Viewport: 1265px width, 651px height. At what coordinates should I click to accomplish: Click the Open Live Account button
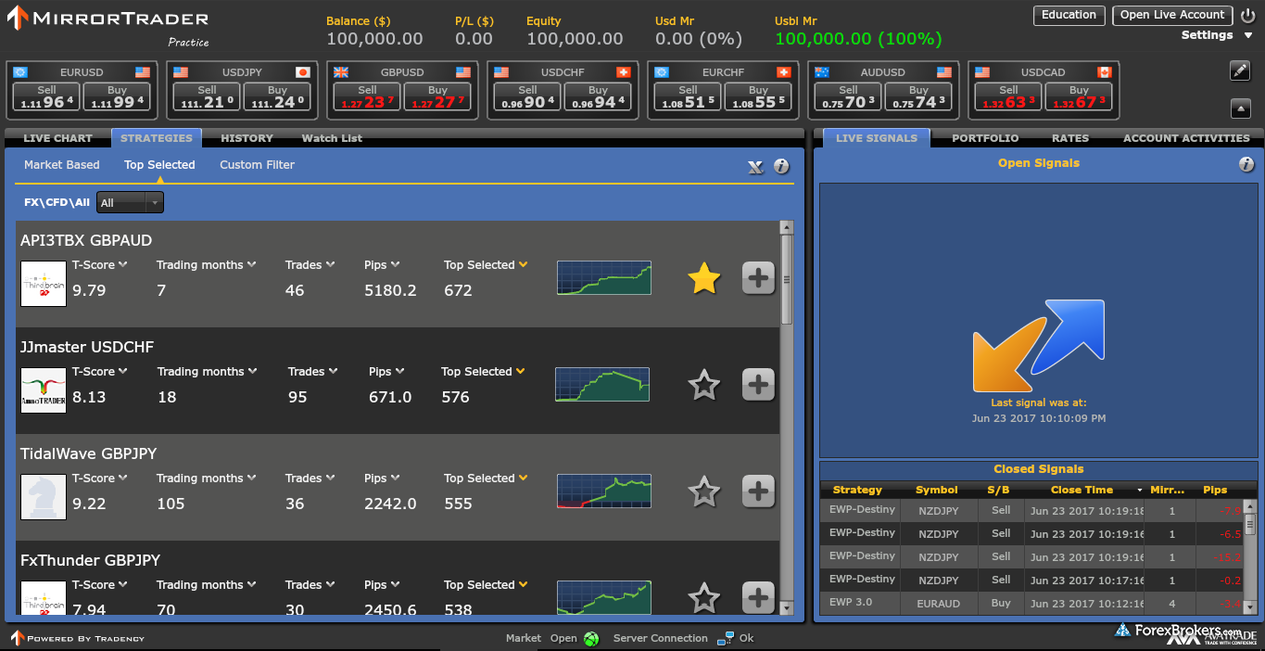coord(1172,16)
